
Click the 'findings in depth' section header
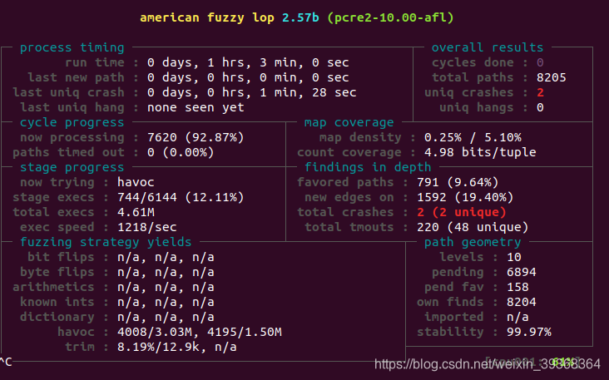click(368, 167)
